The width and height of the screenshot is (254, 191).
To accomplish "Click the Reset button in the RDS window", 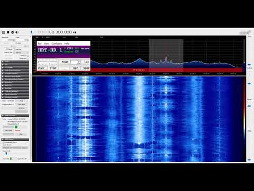I will (65, 62).
